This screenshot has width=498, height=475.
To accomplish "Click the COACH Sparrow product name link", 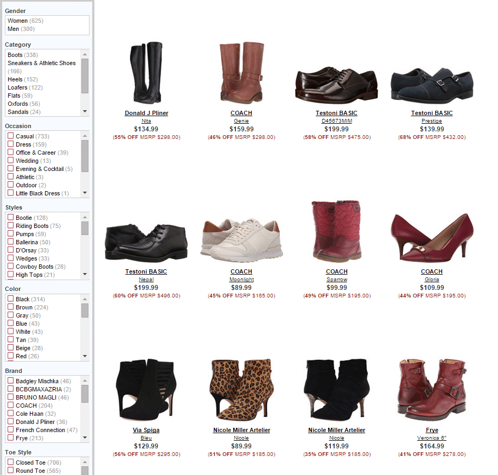I will tap(336, 280).
